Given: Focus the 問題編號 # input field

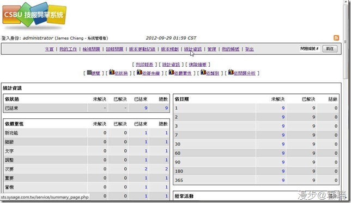Looking at the screenshot, I should 310,48.
